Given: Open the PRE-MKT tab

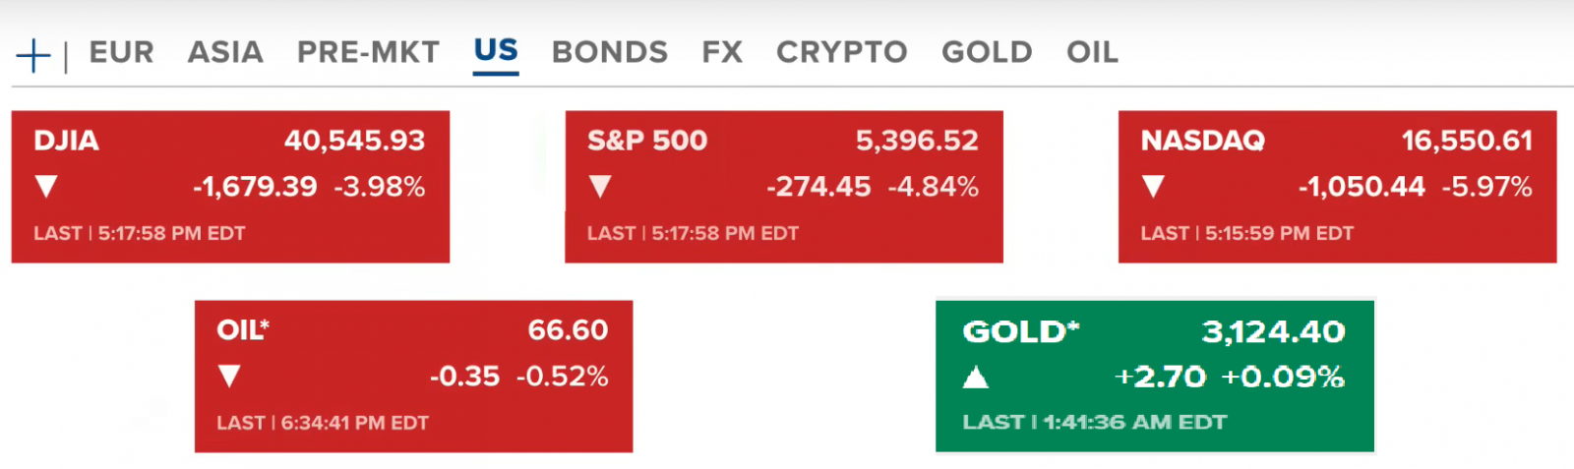Looking at the screenshot, I should coord(368,52).
